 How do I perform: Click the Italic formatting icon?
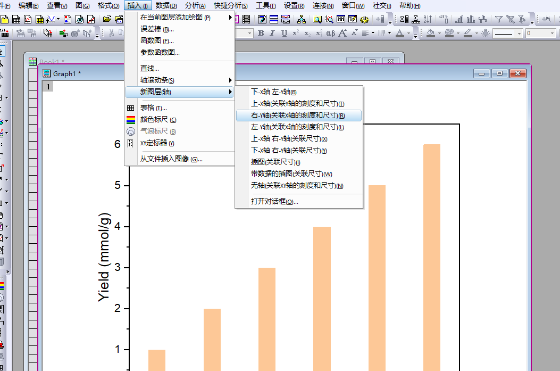tap(272, 33)
